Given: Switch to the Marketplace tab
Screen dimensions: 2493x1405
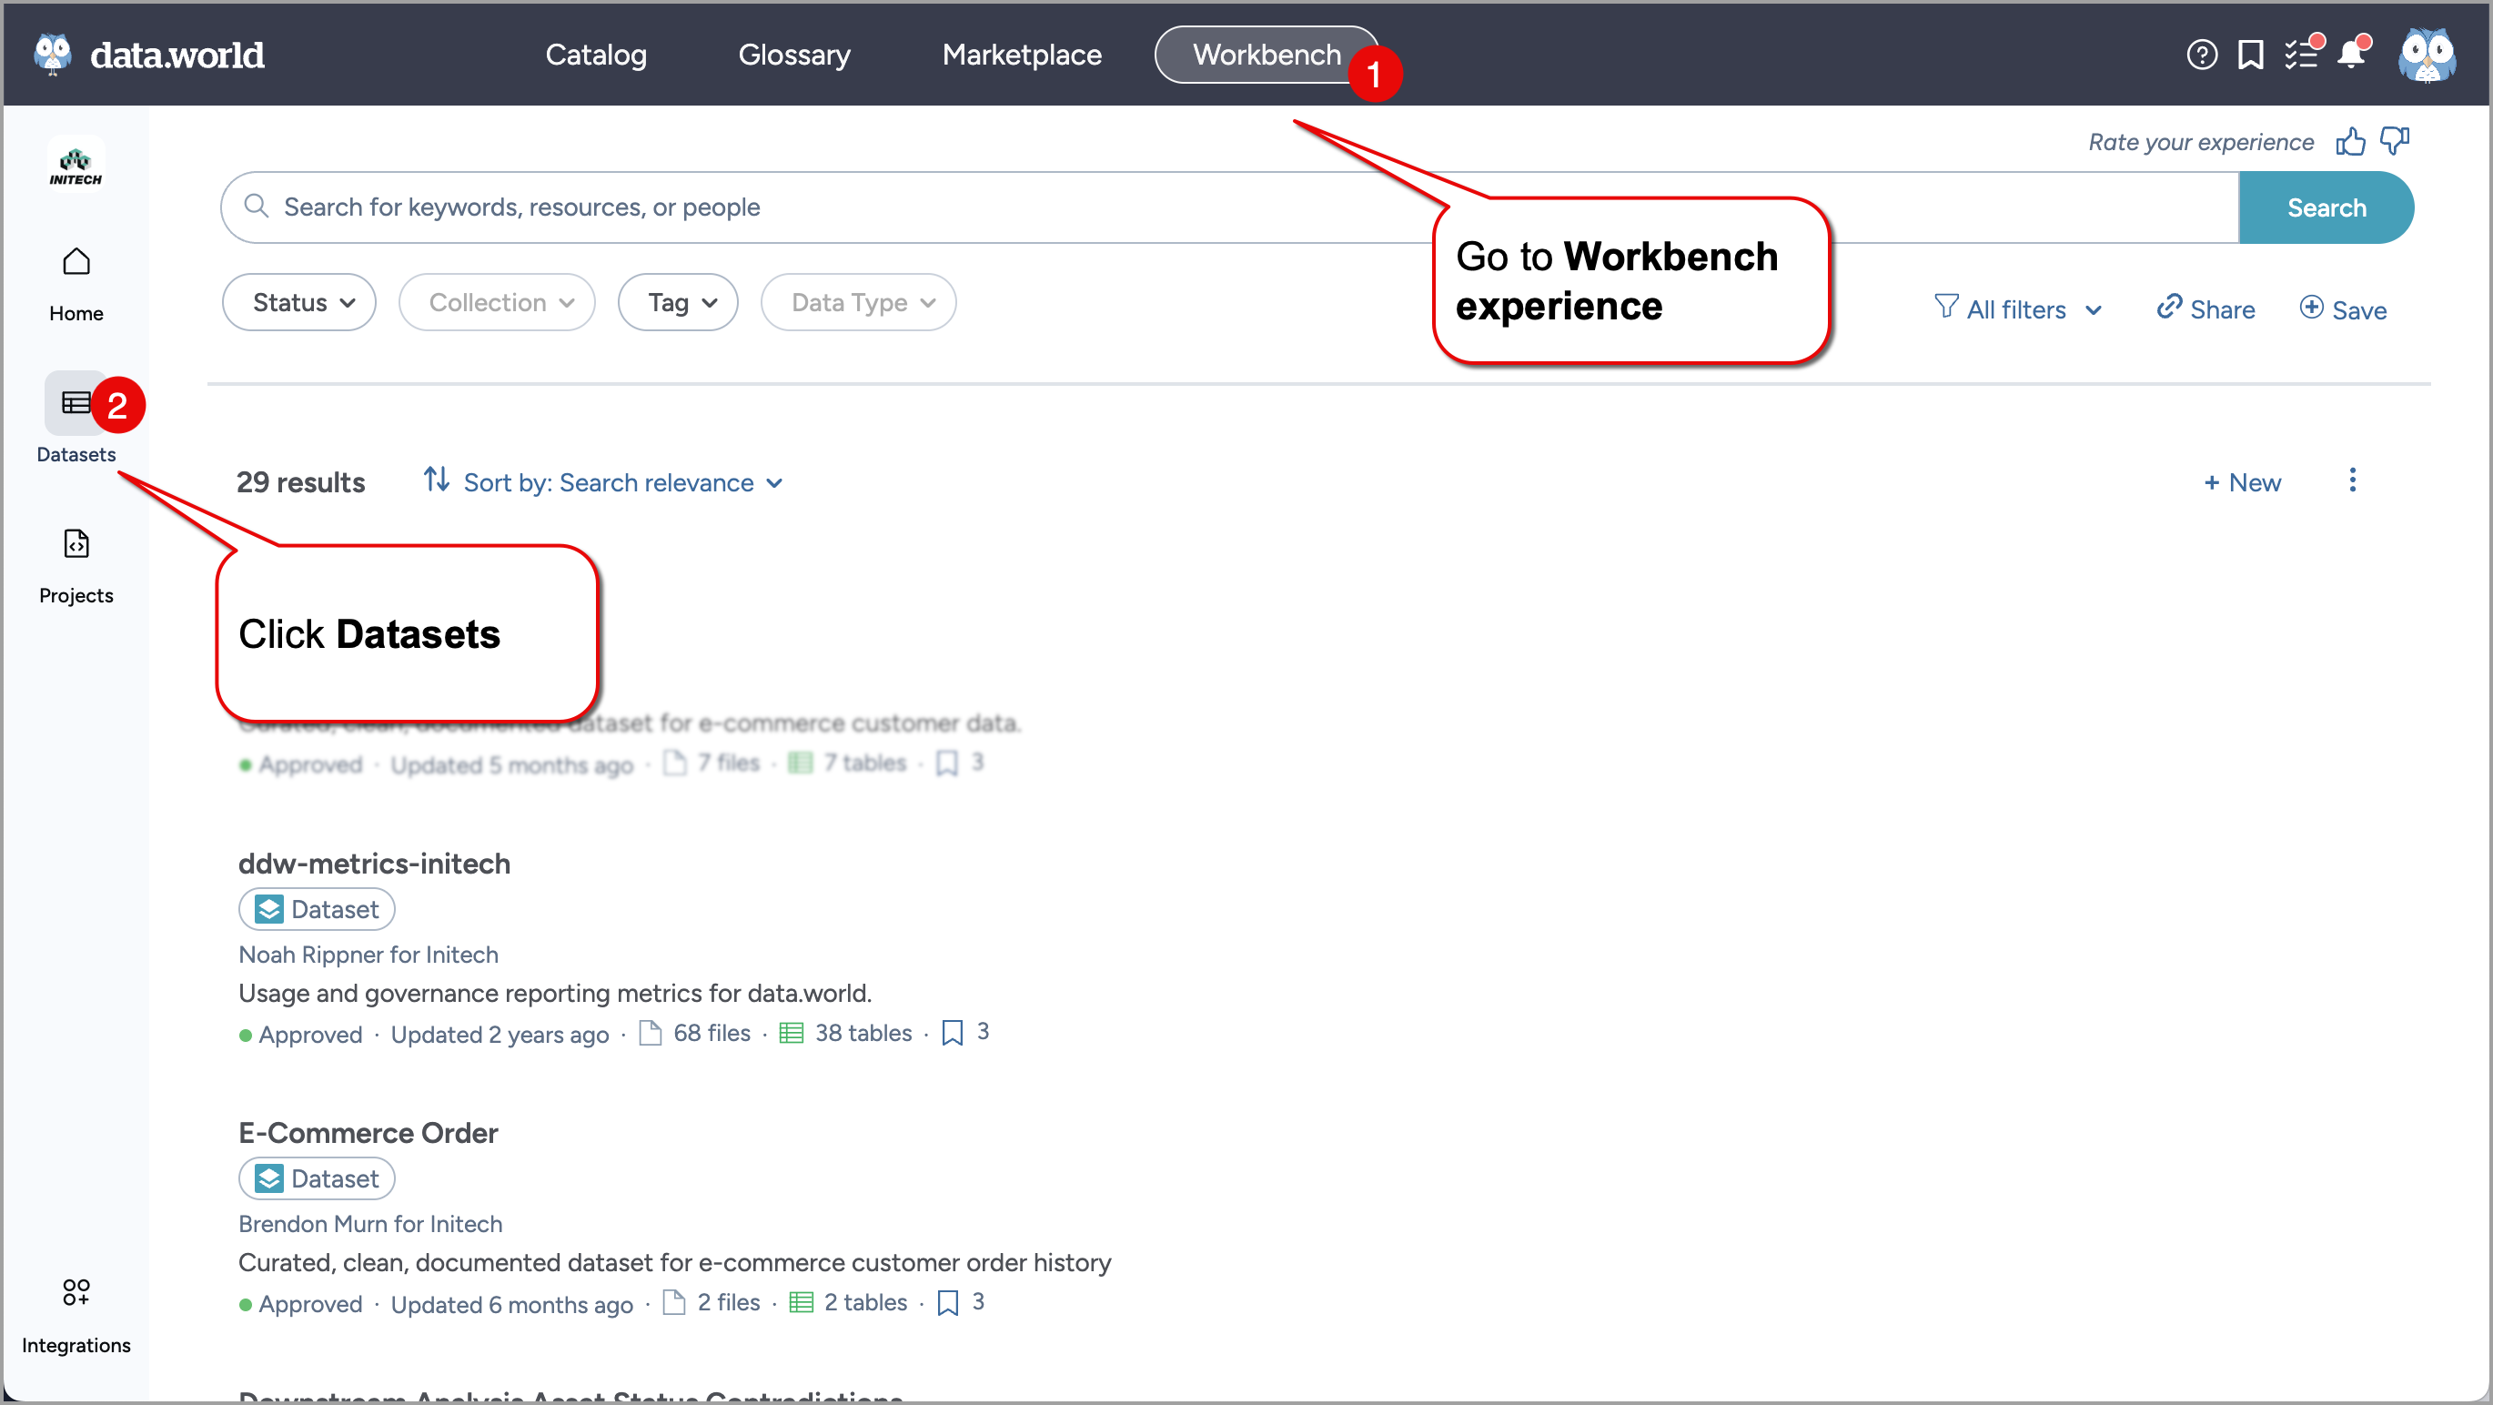Looking at the screenshot, I should (1022, 56).
